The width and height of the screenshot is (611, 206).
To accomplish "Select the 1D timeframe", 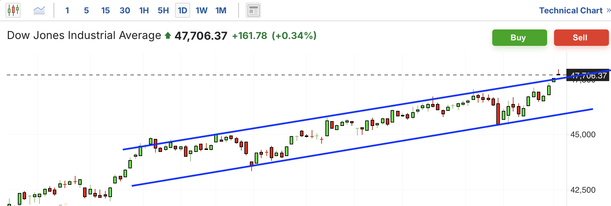I will click(183, 11).
